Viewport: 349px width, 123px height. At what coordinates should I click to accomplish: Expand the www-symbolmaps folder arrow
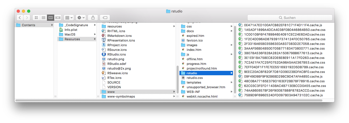pos(174,97)
